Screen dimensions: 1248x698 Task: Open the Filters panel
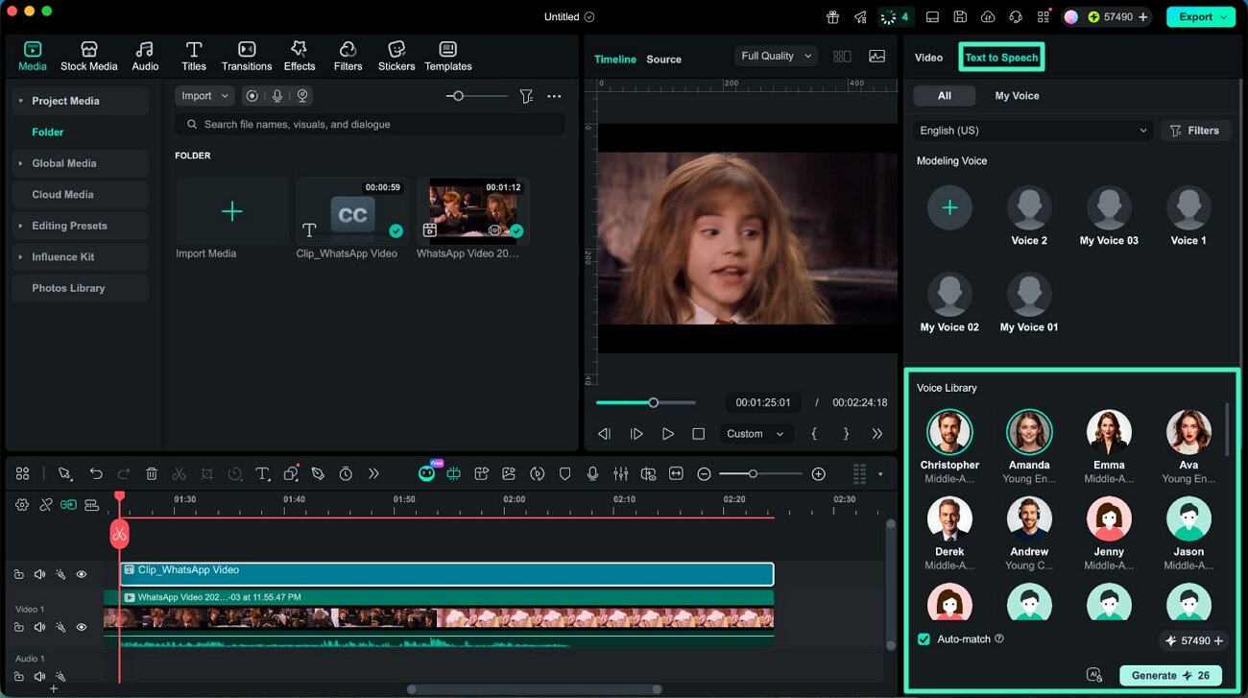point(348,56)
